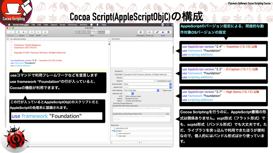
Task: Check the Allow arbitrary loads ATS option
Action: 124,96
